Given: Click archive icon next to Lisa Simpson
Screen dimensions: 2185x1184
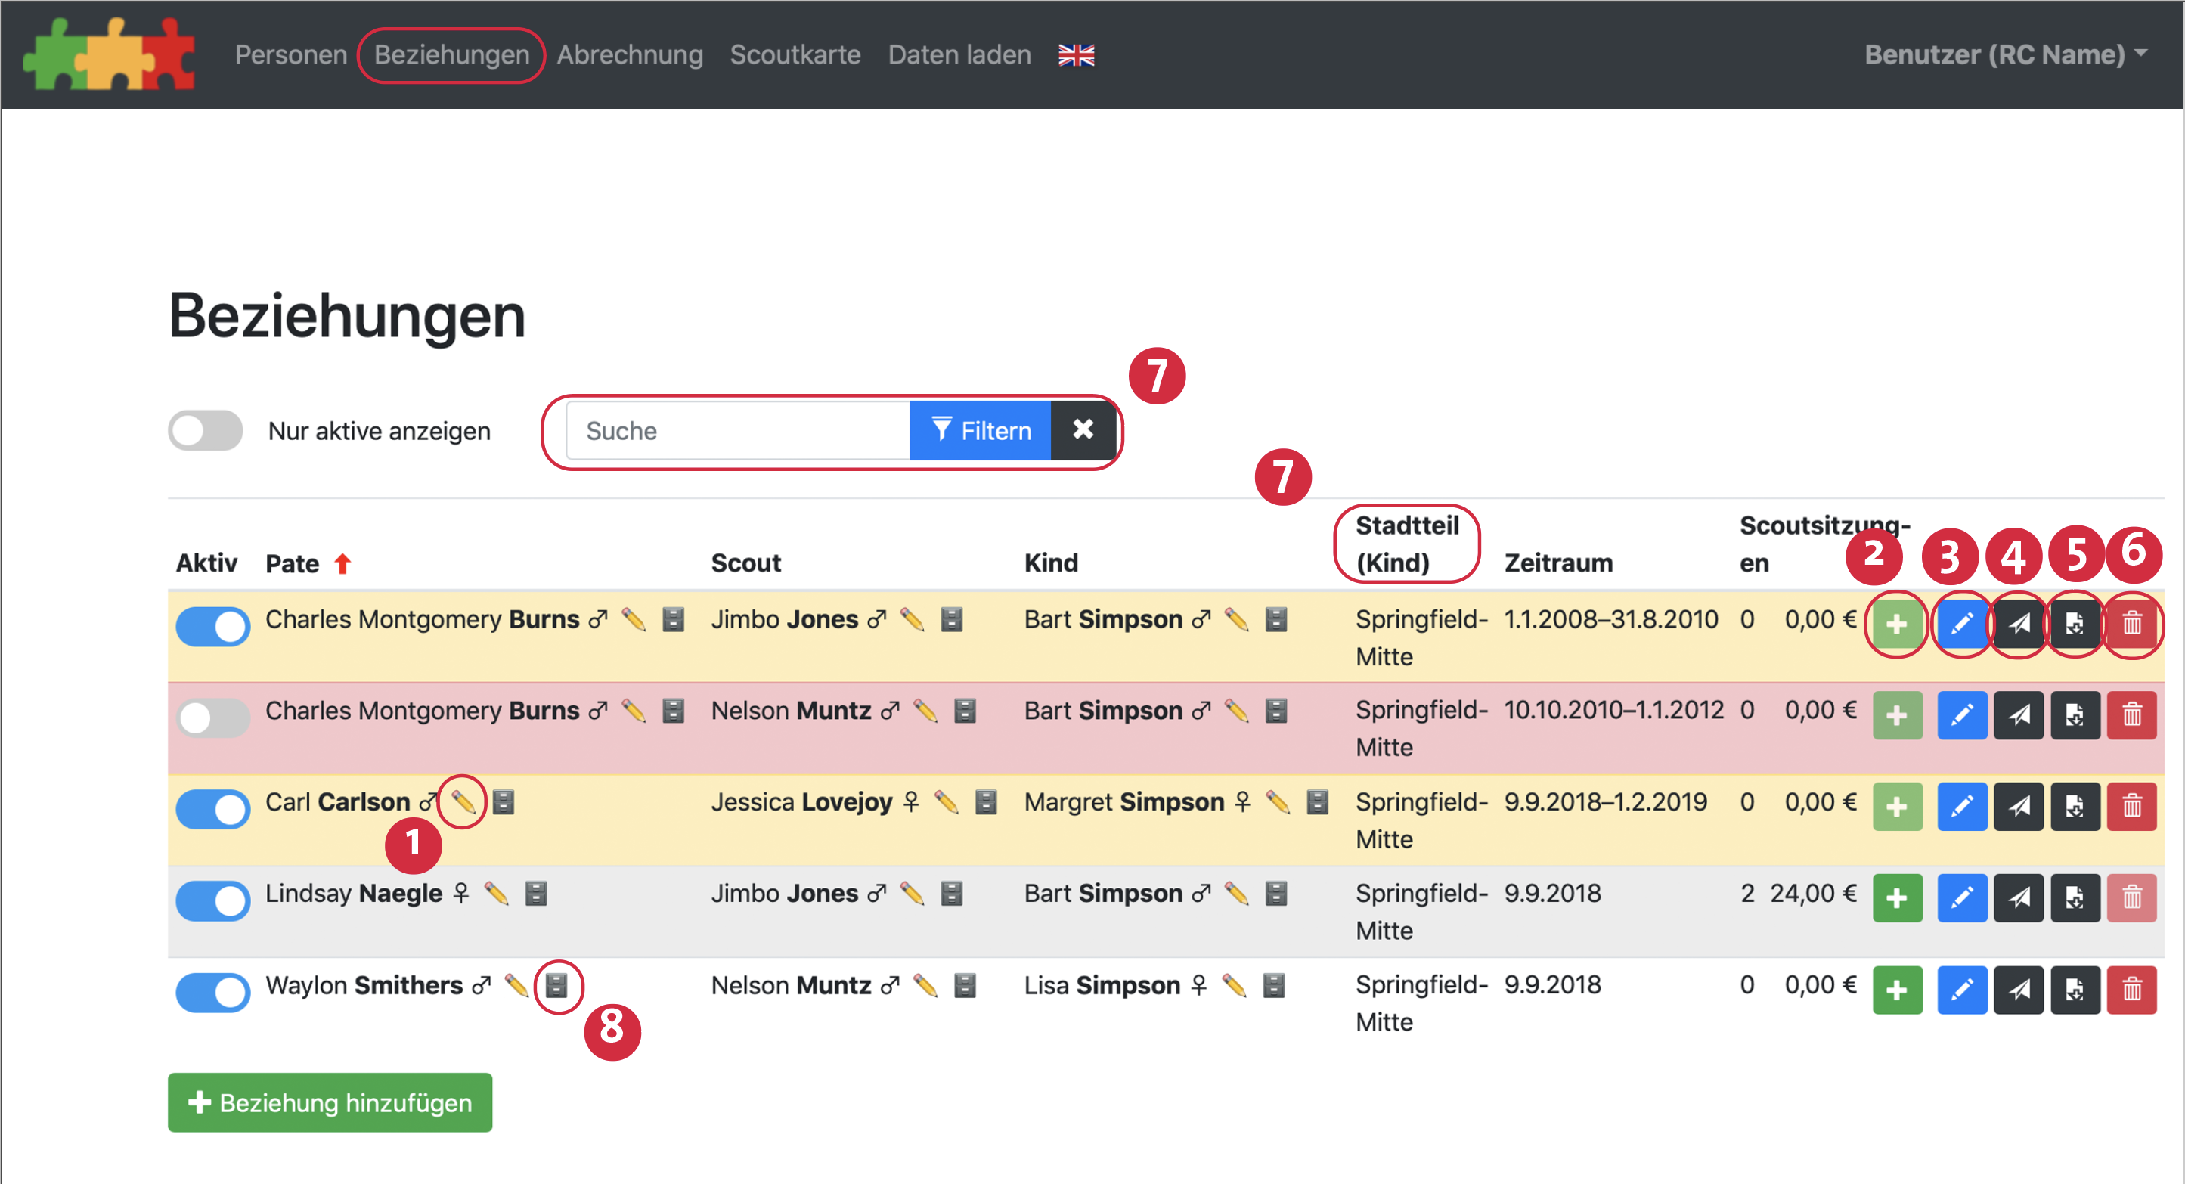Looking at the screenshot, I should coord(1273,986).
